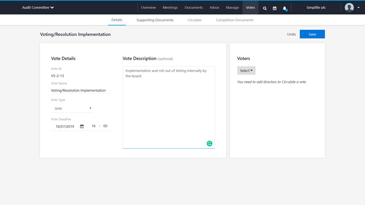This screenshot has width=365, height=205.
Task: Open the search icon in top bar
Action: (265, 8)
